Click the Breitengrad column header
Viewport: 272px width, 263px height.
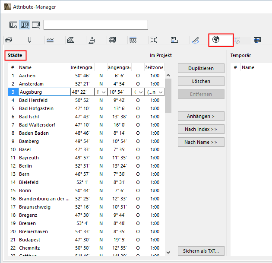(x=82, y=67)
